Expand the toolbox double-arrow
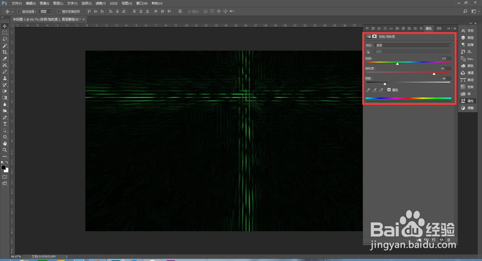The image size is (482, 261). (x=2, y=17)
